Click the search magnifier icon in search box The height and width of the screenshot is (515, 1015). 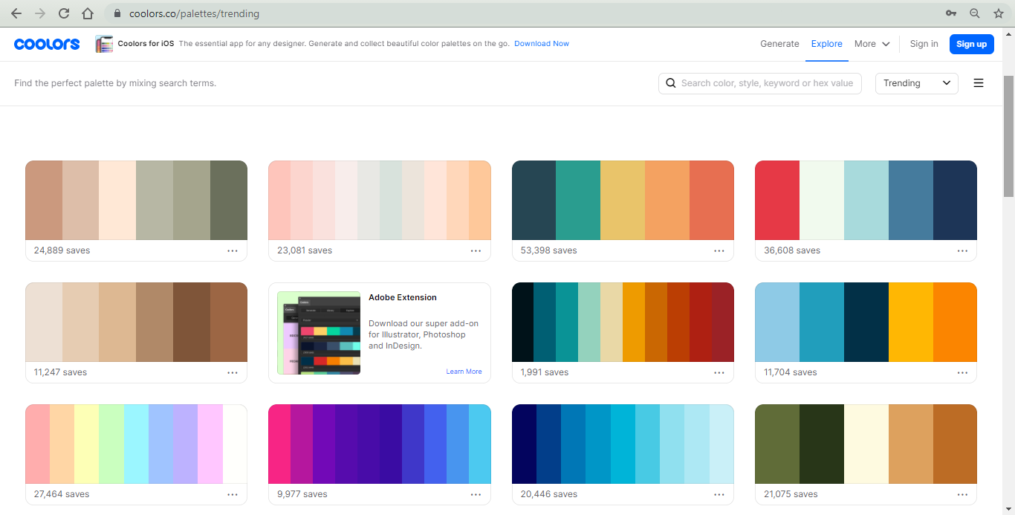pos(670,83)
